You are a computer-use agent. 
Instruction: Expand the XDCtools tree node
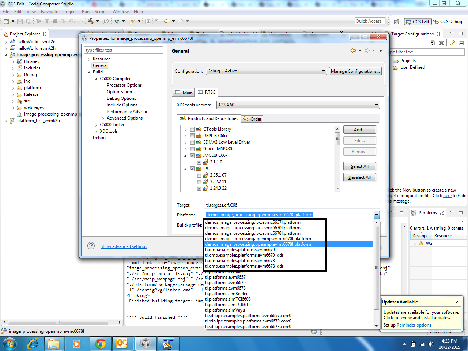[x=96, y=132]
